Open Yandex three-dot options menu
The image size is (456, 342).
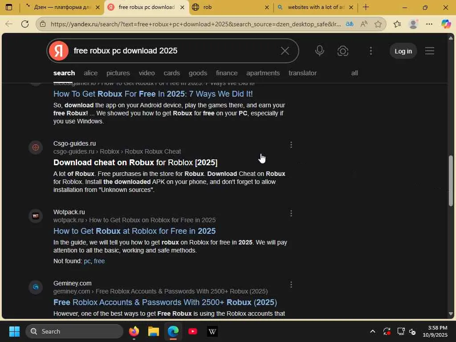pos(371,51)
